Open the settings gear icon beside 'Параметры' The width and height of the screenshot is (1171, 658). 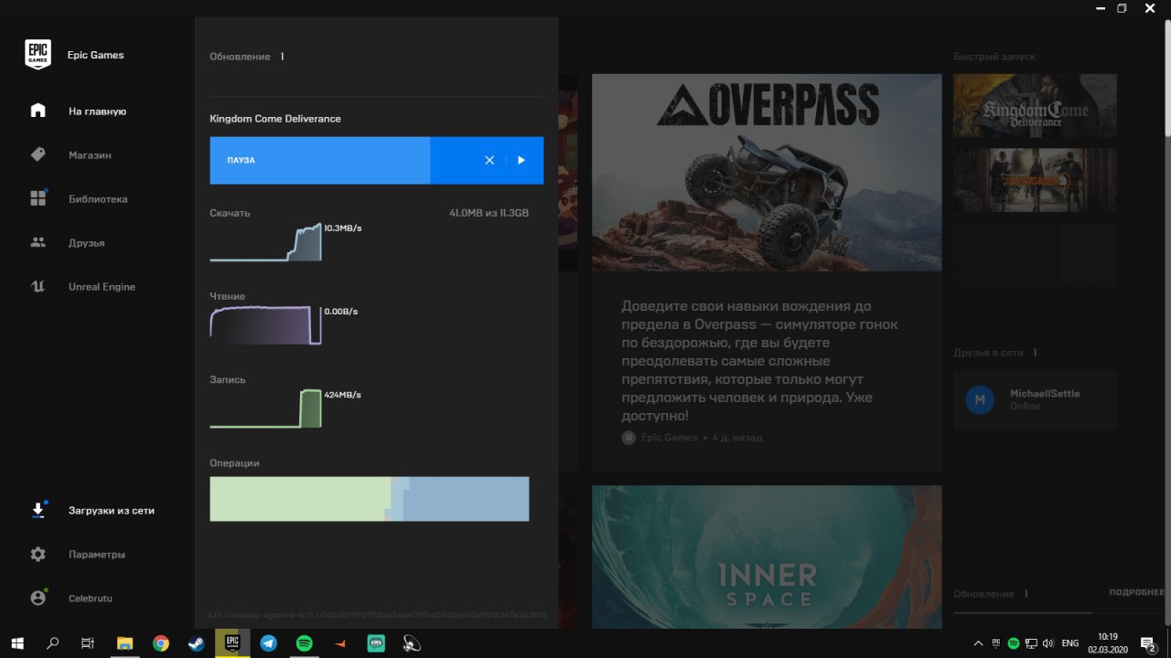click(x=38, y=554)
